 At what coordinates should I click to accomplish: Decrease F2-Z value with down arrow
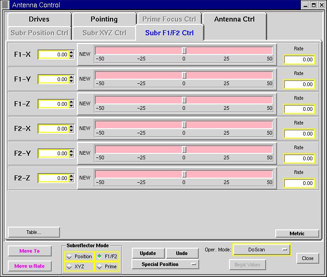71,180
